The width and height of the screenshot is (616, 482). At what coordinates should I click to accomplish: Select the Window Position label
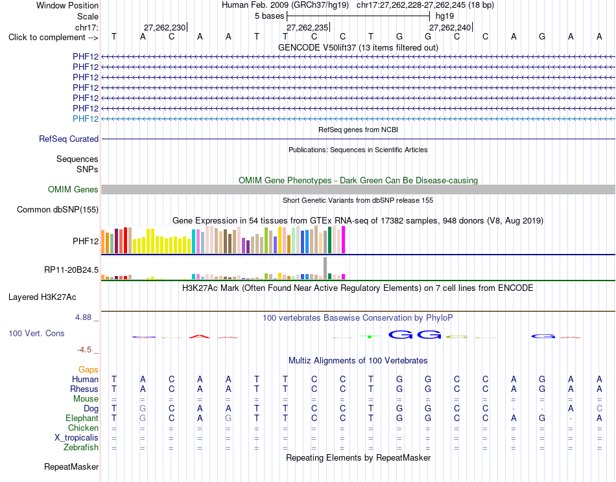pyautogui.click(x=67, y=5)
